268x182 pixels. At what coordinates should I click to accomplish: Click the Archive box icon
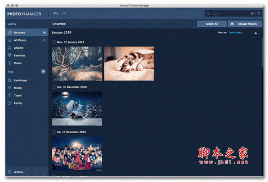coord(10,172)
